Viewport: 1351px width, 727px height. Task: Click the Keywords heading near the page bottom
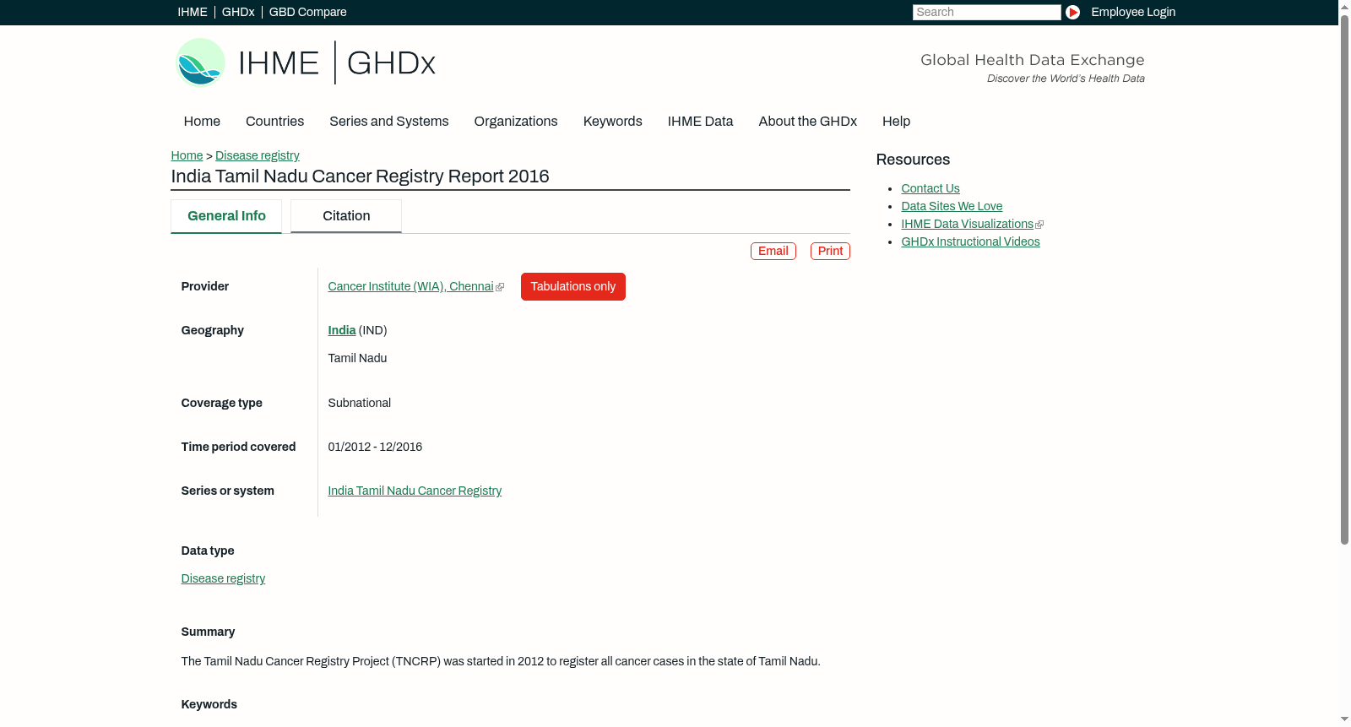209,705
